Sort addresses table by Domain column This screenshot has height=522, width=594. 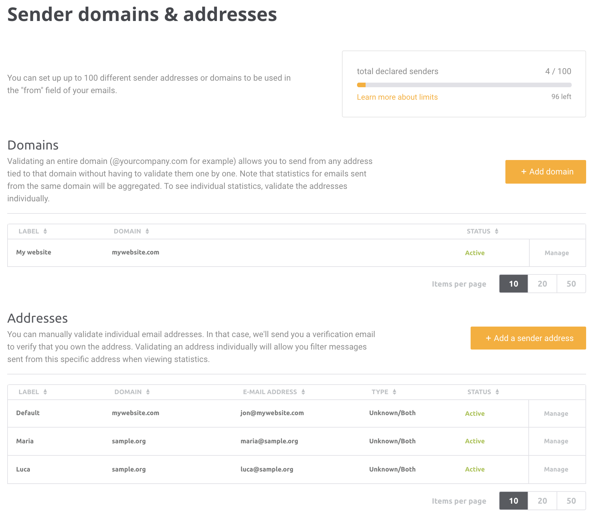tap(132, 392)
